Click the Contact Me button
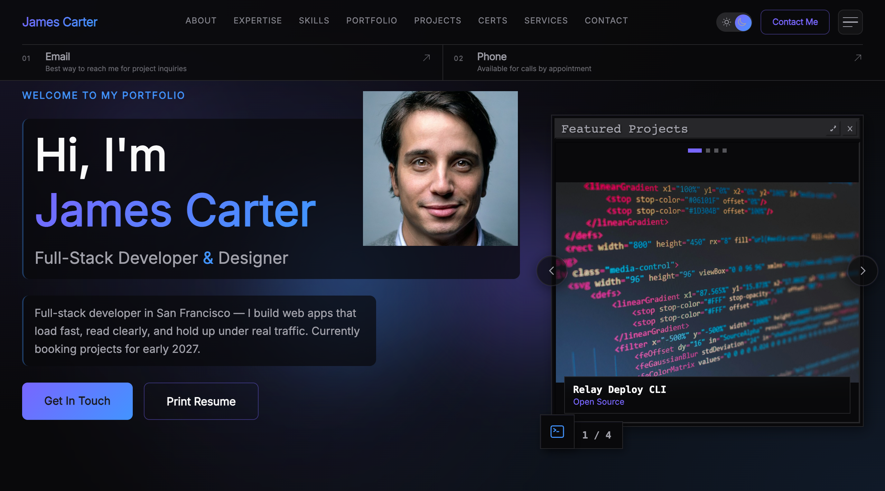Image resolution: width=885 pixels, height=491 pixels. pyautogui.click(x=795, y=22)
